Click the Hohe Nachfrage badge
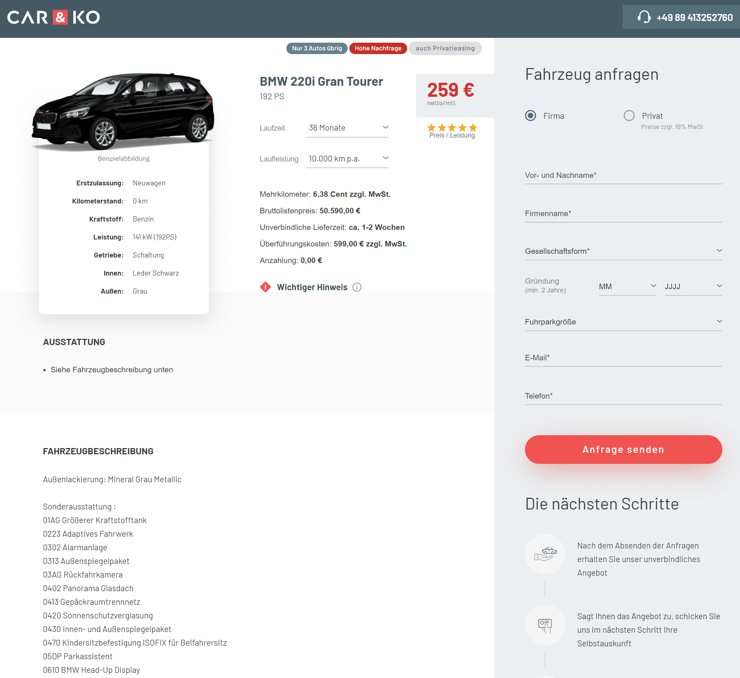 click(x=378, y=48)
